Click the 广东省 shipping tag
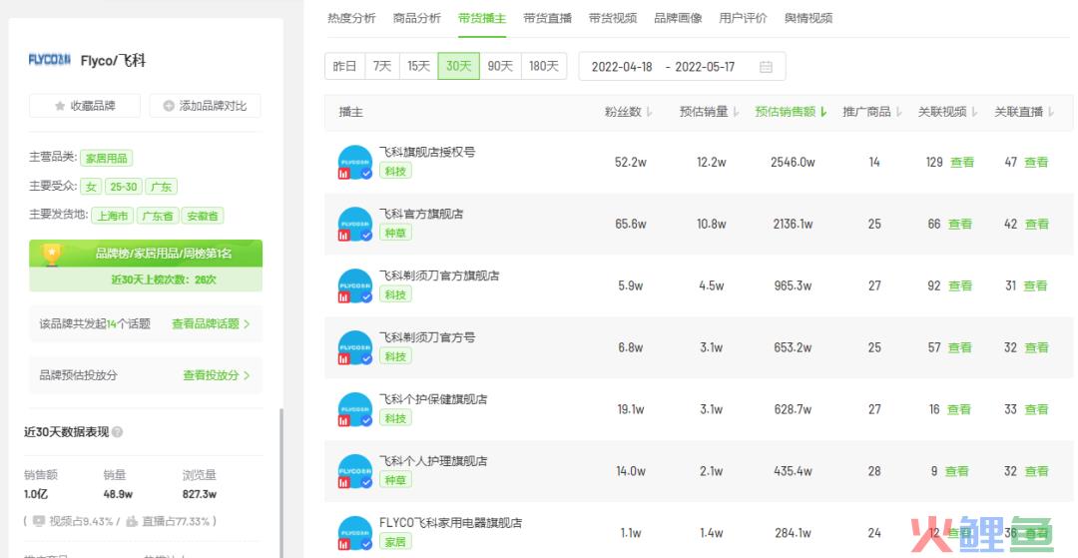Viewport: 1078px width, 558px height. point(157,216)
